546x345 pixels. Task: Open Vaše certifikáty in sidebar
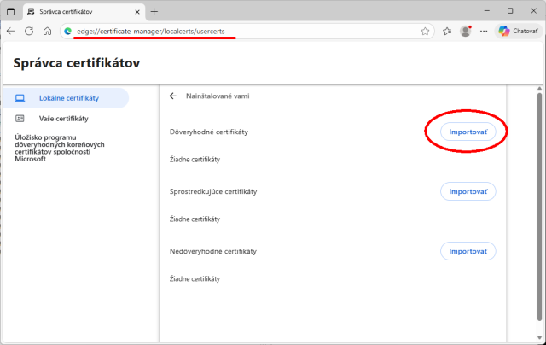tap(65, 119)
